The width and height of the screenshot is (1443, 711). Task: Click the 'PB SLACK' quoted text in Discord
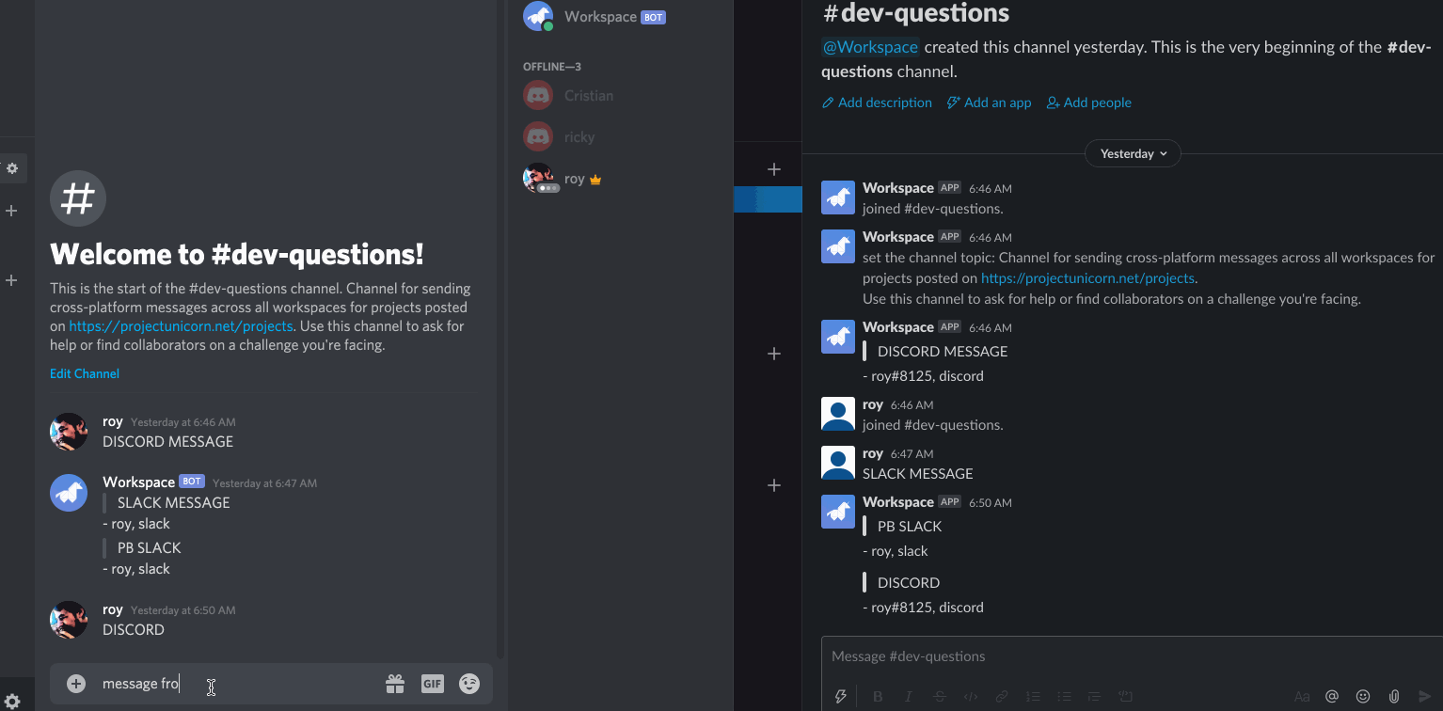[149, 547]
